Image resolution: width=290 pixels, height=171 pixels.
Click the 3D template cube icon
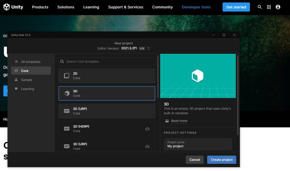point(67,93)
